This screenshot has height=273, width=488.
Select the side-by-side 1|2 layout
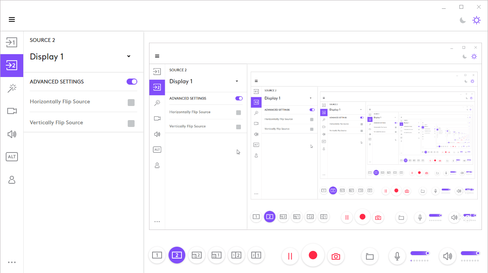point(236,255)
